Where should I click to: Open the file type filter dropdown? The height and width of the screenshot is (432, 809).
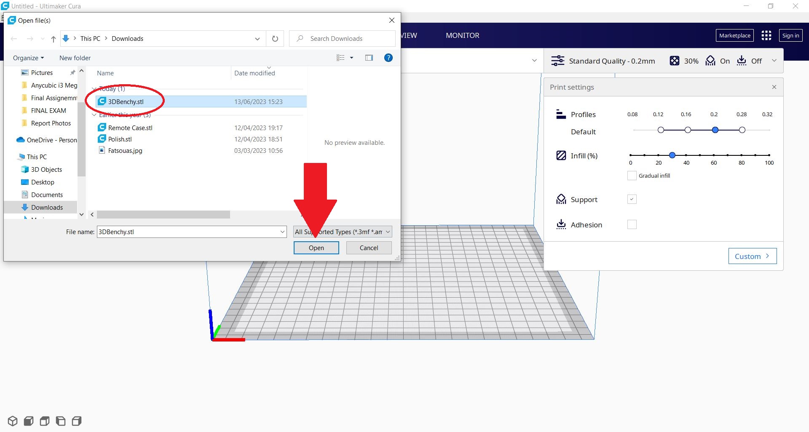(x=343, y=232)
